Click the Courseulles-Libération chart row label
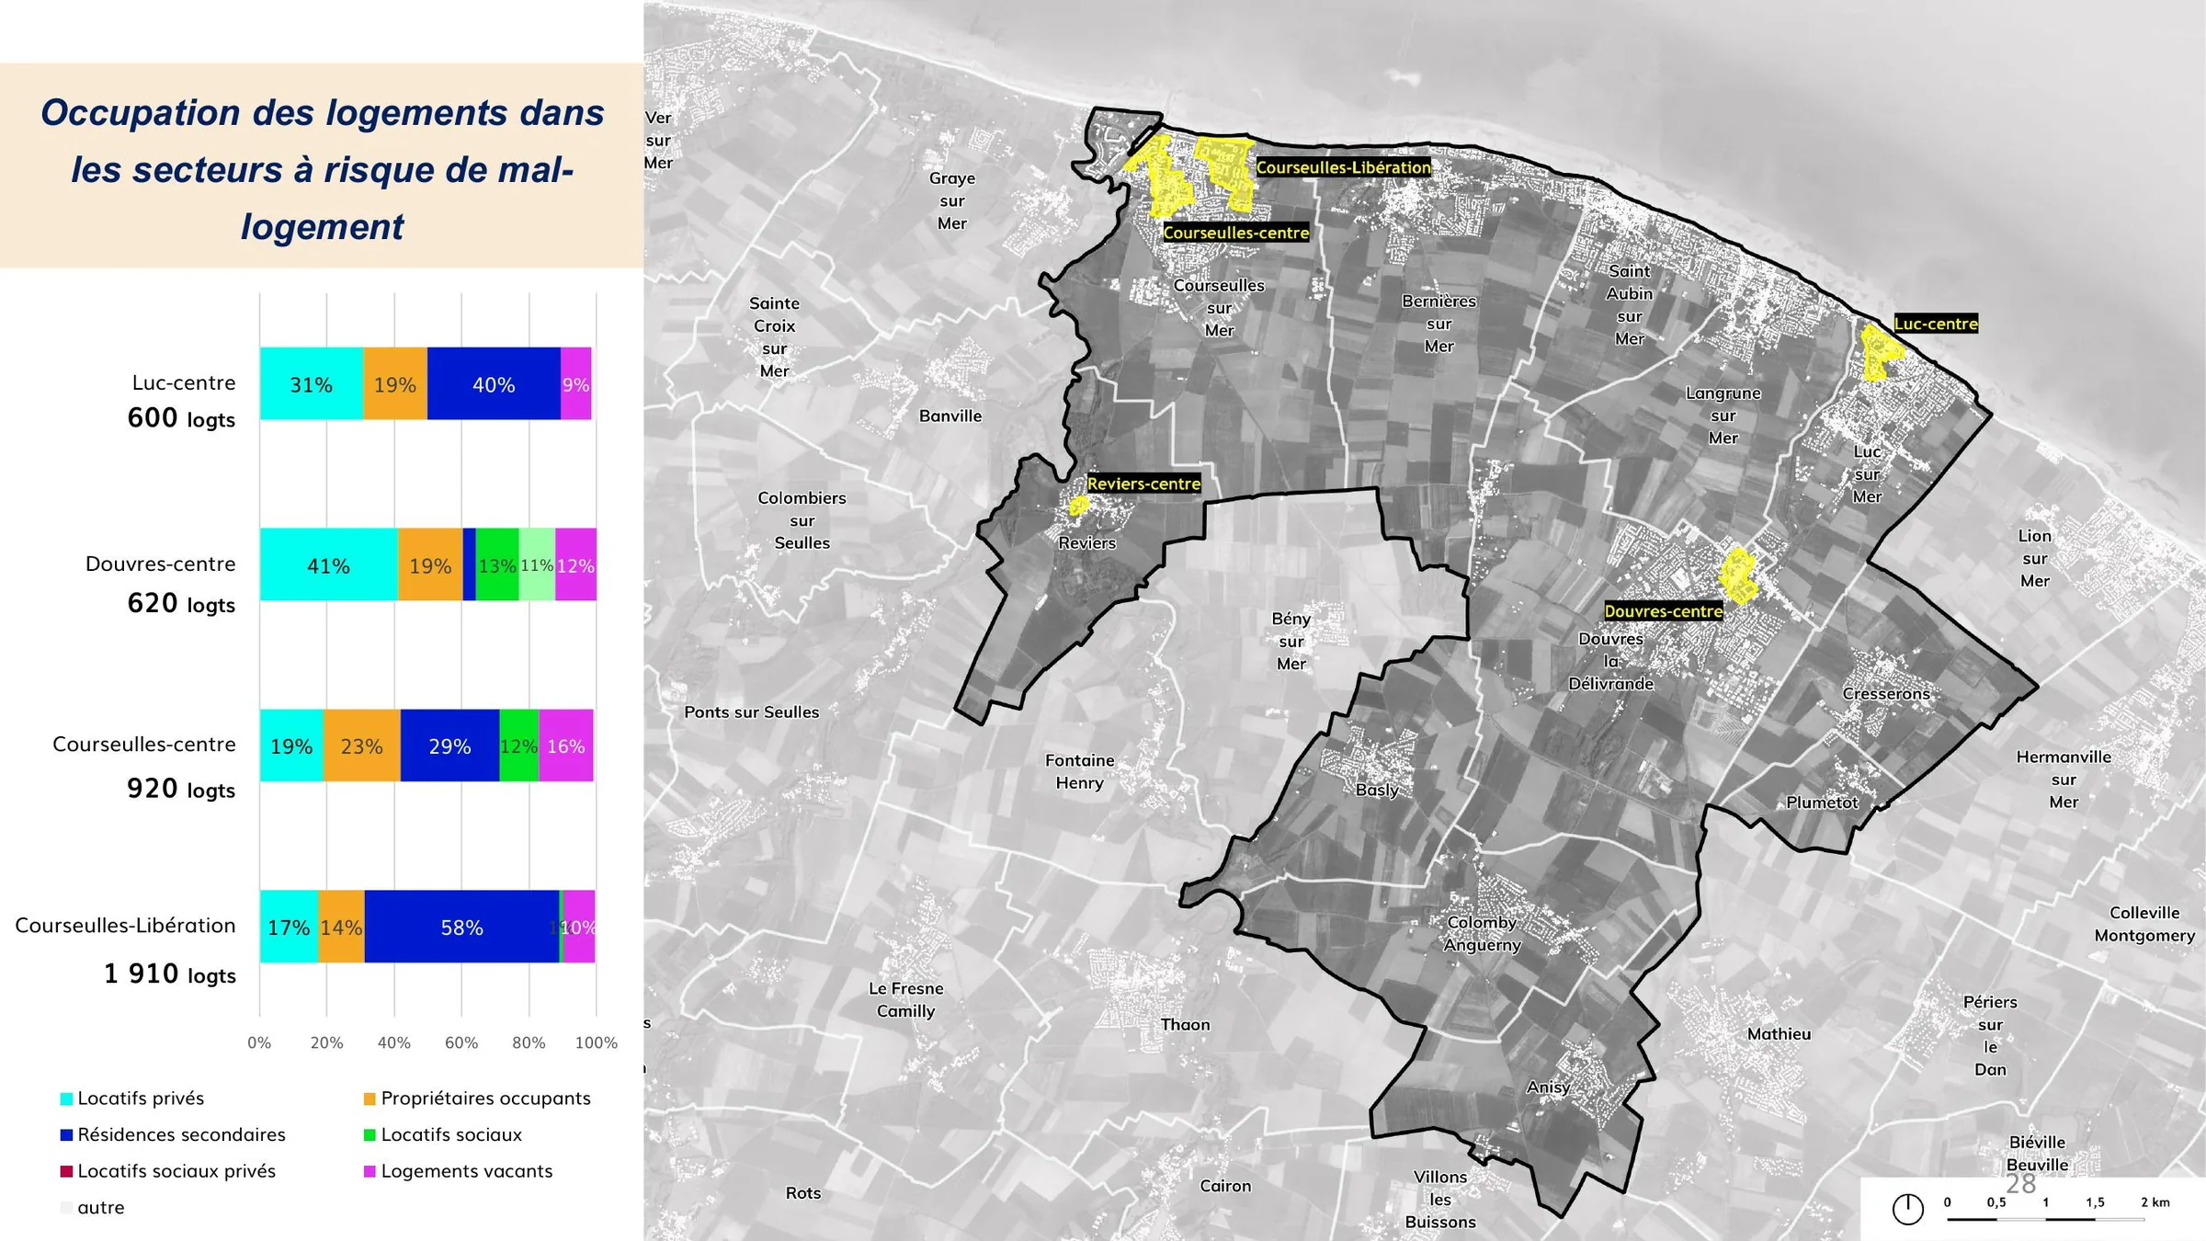Viewport: 2206px width, 1241px height. click(x=126, y=925)
